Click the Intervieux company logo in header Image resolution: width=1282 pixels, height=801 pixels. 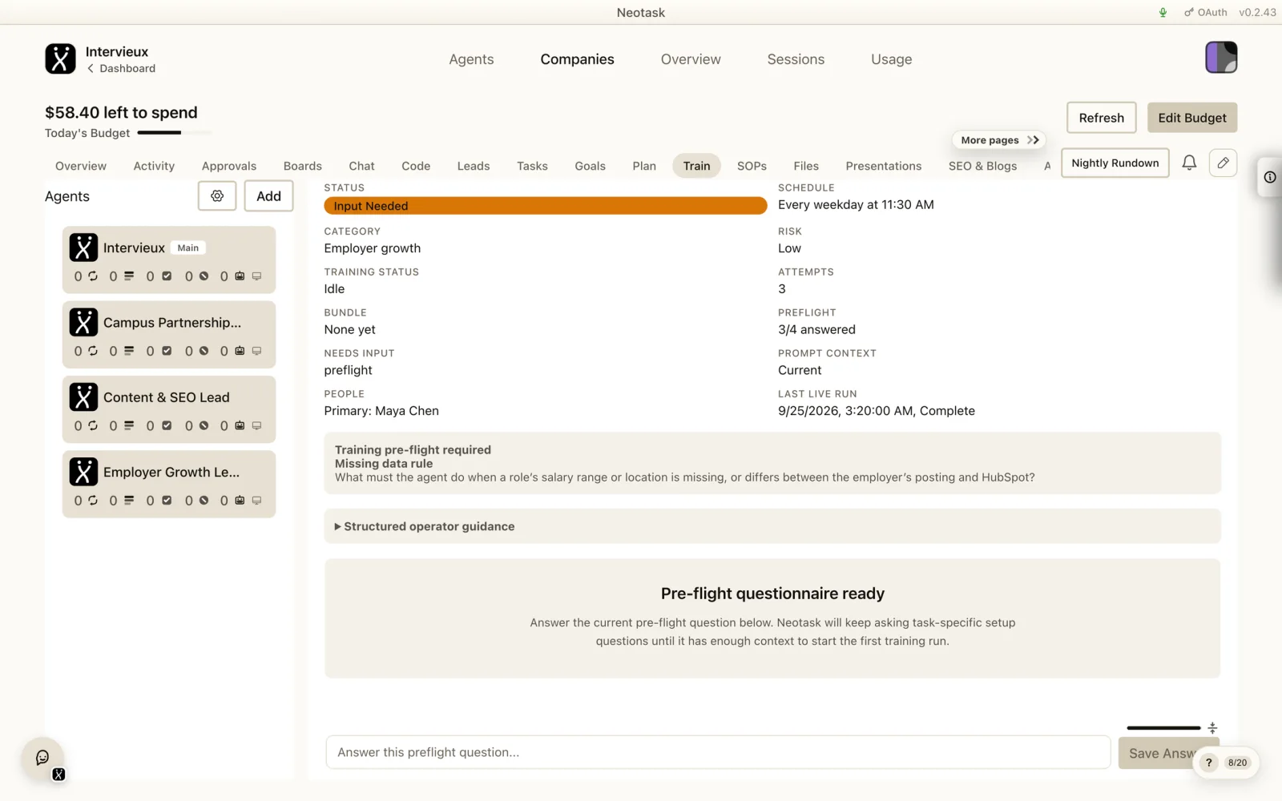pos(60,58)
